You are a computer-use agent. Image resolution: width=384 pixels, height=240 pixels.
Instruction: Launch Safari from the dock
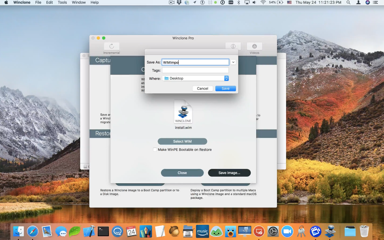(x=33, y=231)
